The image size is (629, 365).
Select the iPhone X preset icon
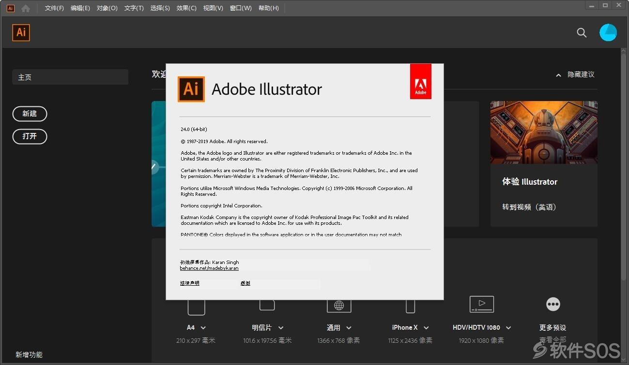(410, 306)
